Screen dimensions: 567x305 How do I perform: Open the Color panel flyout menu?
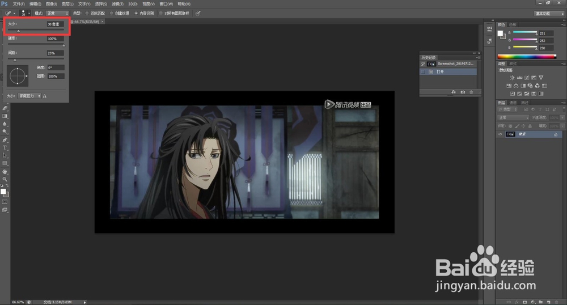[x=563, y=25]
